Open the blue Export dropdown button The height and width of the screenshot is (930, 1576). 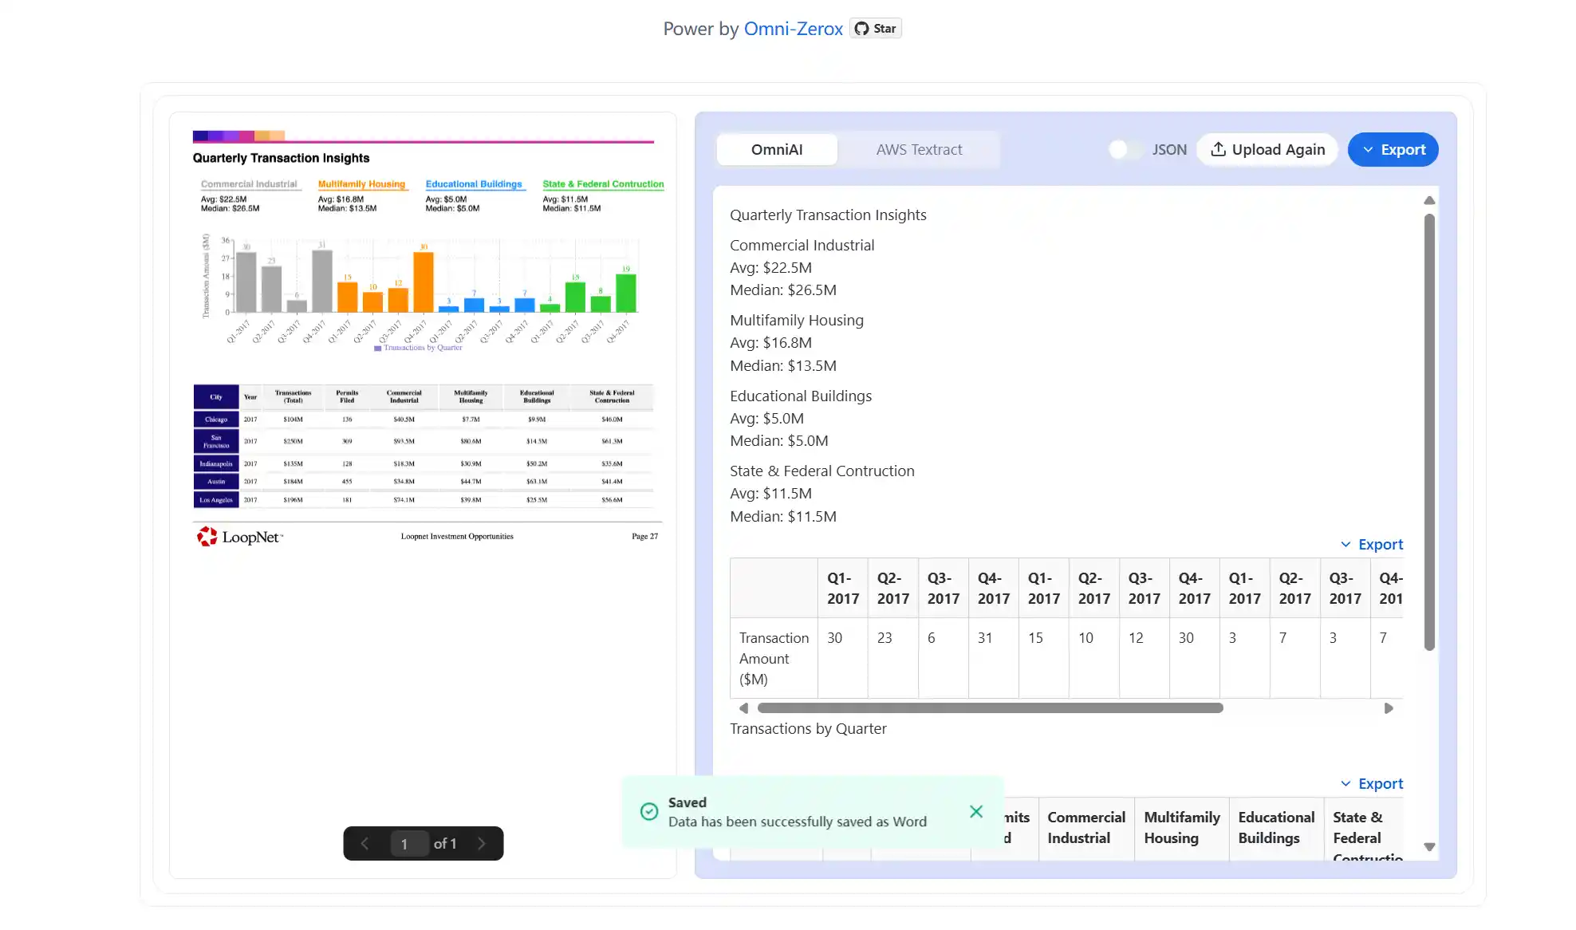pyautogui.click(x=1393, y=149)
